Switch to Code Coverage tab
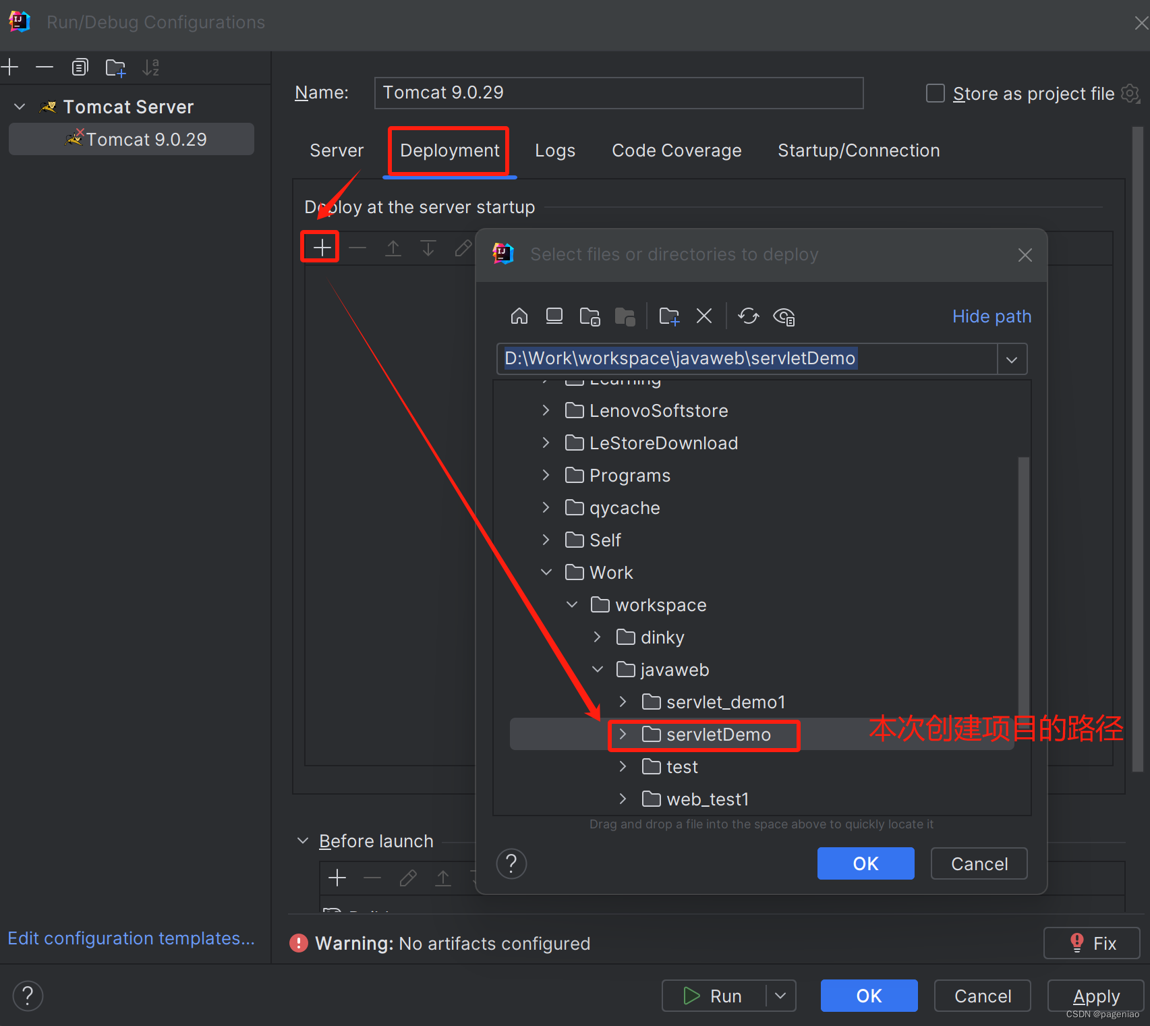 point(677,150)
